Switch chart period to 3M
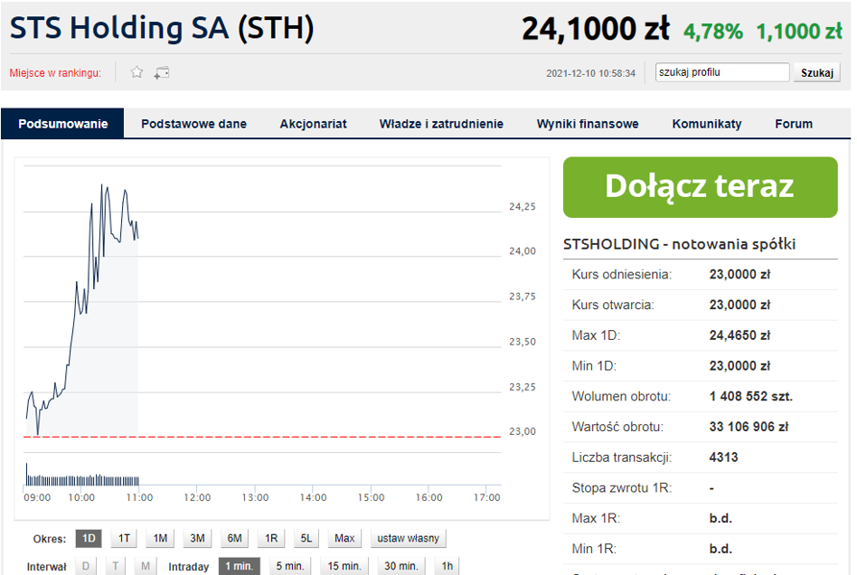857x575 pixels. 197,538
